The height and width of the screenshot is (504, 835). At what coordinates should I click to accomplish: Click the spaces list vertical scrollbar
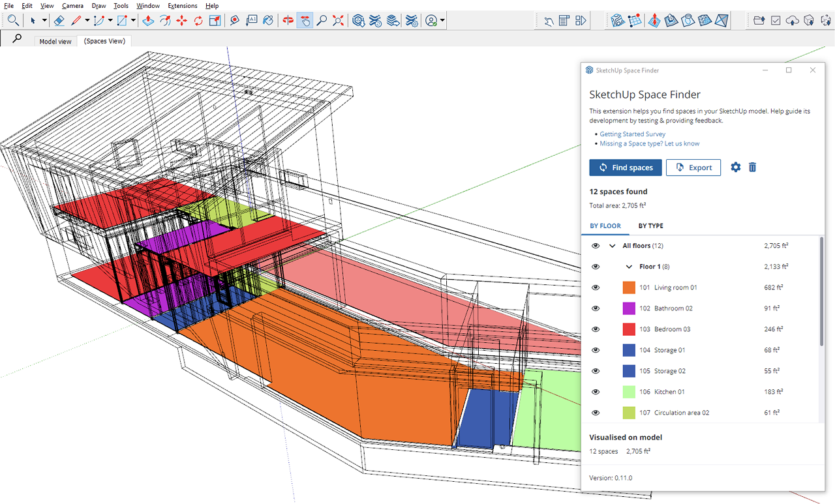pyautogui.click(x=821, y=291)
